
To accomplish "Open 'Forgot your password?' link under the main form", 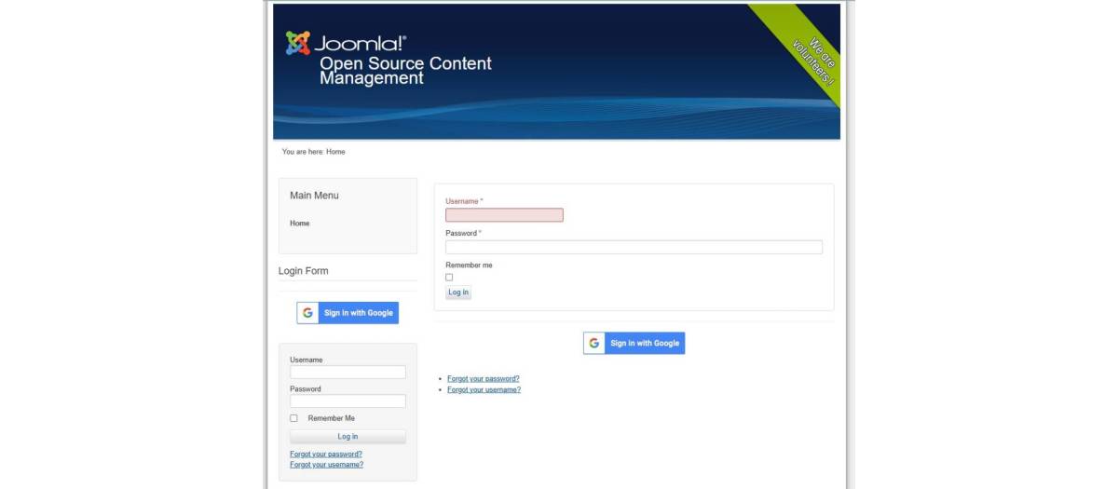I will coord(483,379).
